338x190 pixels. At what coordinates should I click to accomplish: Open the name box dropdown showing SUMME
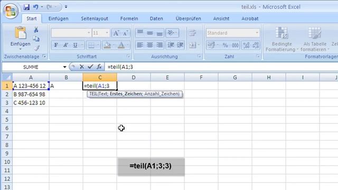(x=64, y=67)
